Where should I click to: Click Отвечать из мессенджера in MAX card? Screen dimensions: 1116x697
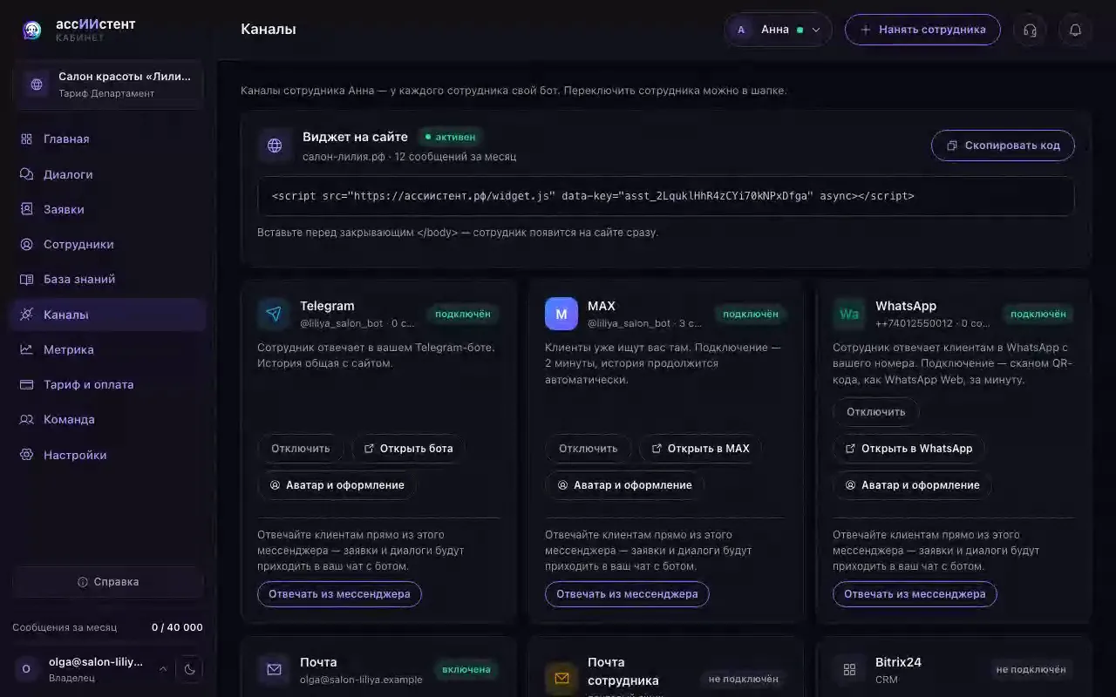pyautogui.click(x=627, y=594)
